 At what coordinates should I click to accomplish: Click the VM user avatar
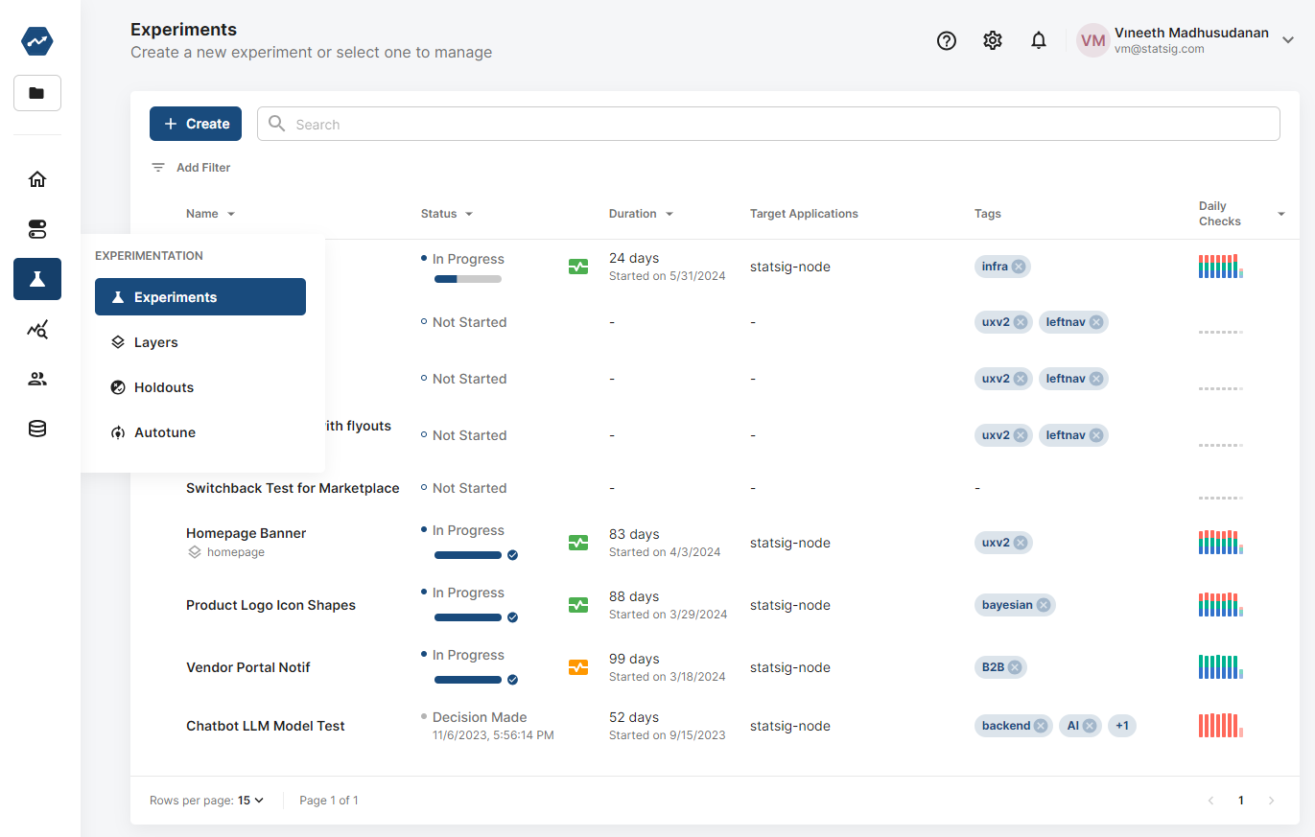1092,40
